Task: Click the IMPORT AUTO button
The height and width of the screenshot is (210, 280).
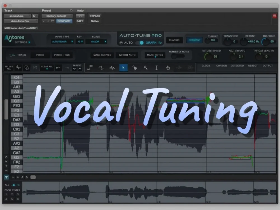Action: point(127,55)
